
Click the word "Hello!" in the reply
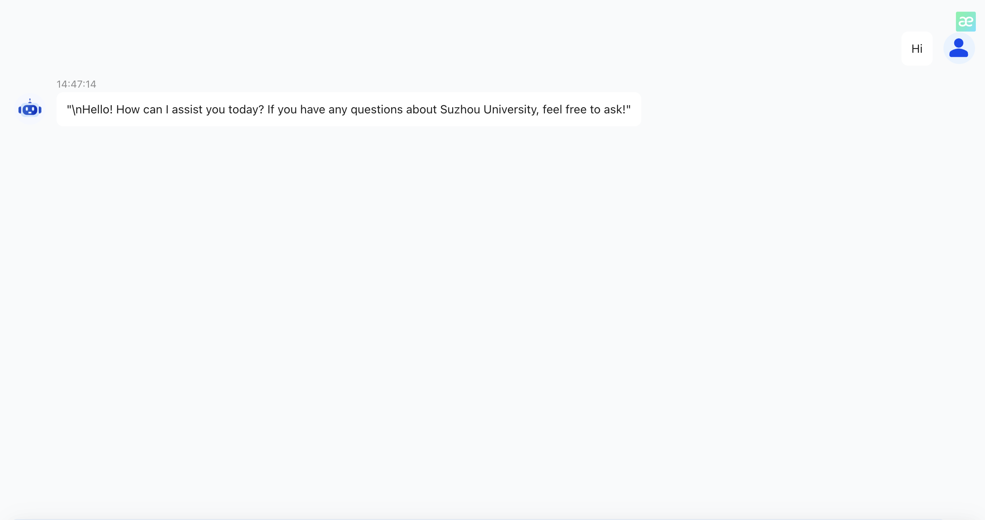click(x=97, y=109)
